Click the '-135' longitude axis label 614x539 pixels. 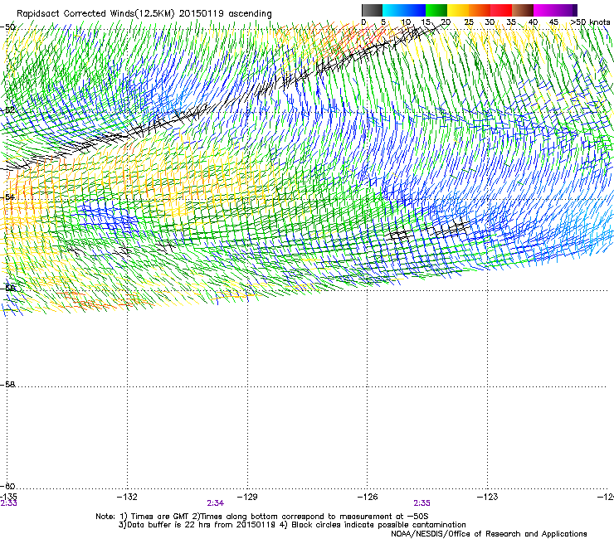[8, 497]
